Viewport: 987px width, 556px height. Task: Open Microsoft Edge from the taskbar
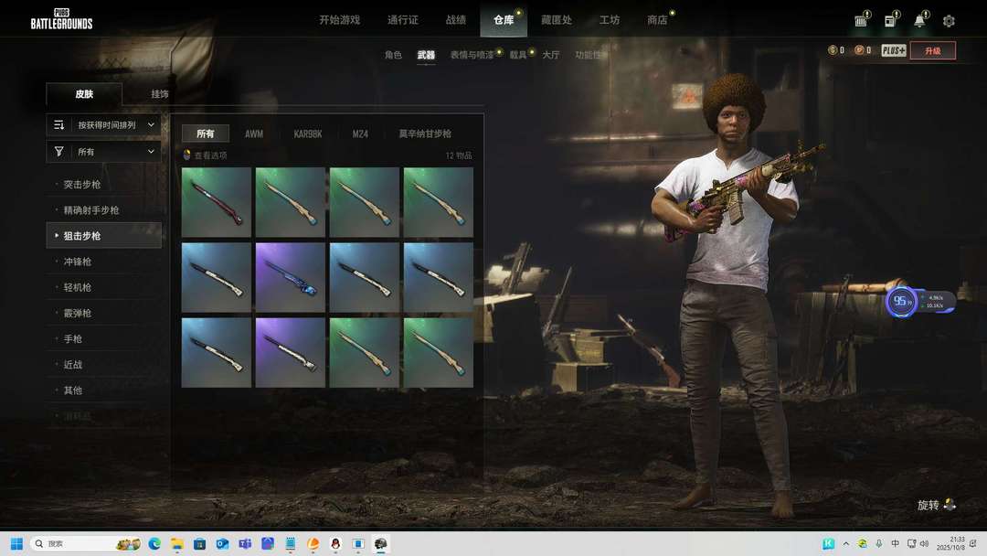click(154, 543)
